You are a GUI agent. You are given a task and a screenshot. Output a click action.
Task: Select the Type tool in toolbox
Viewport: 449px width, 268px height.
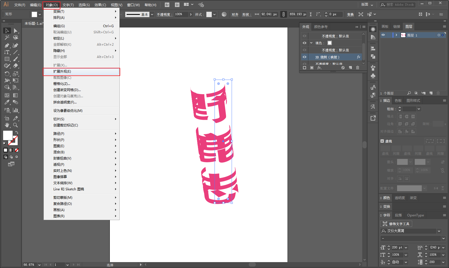tap(7, 52)
